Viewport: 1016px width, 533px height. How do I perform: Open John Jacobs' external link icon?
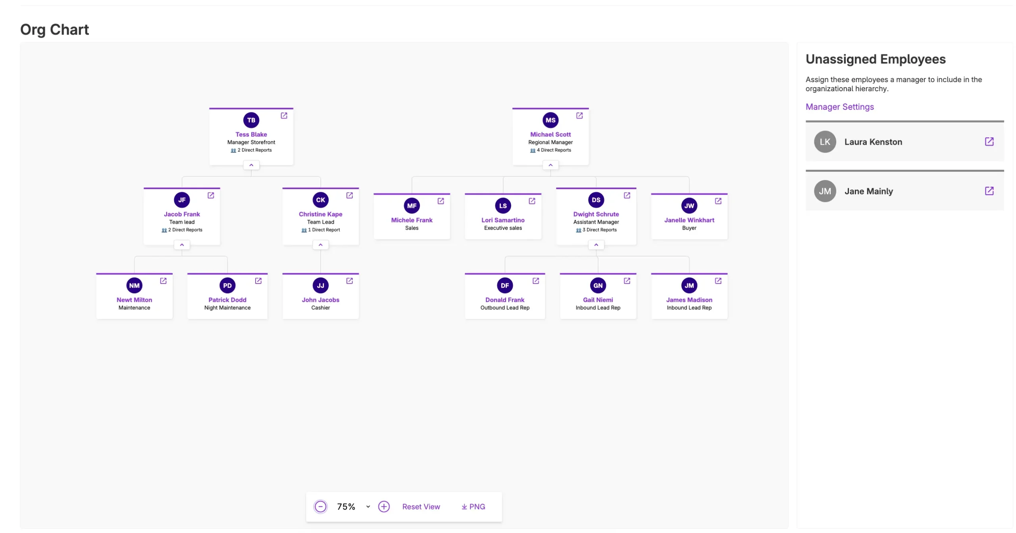349,281
